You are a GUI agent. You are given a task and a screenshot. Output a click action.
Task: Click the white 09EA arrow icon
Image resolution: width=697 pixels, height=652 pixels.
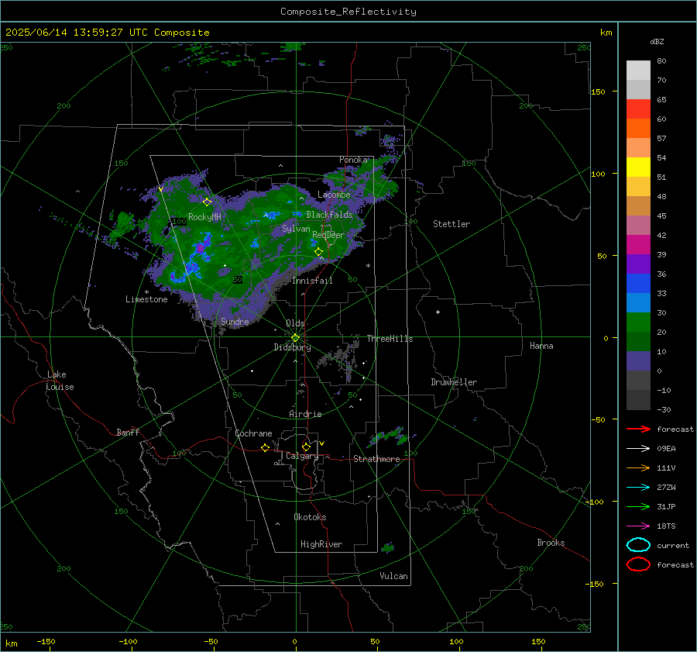638,448
